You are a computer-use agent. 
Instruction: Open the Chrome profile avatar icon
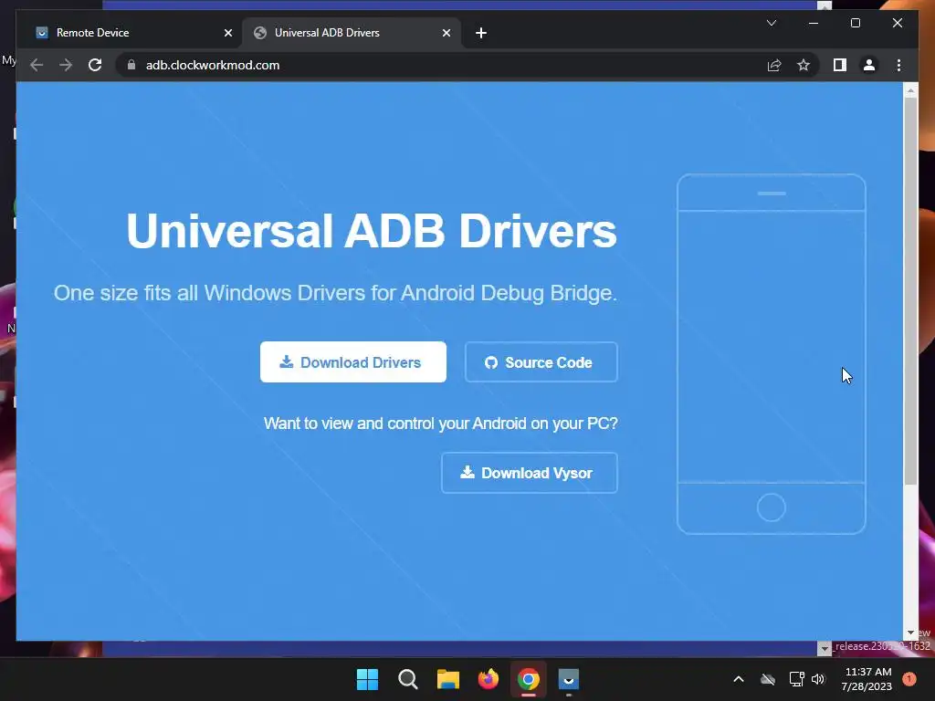(869, 65)
